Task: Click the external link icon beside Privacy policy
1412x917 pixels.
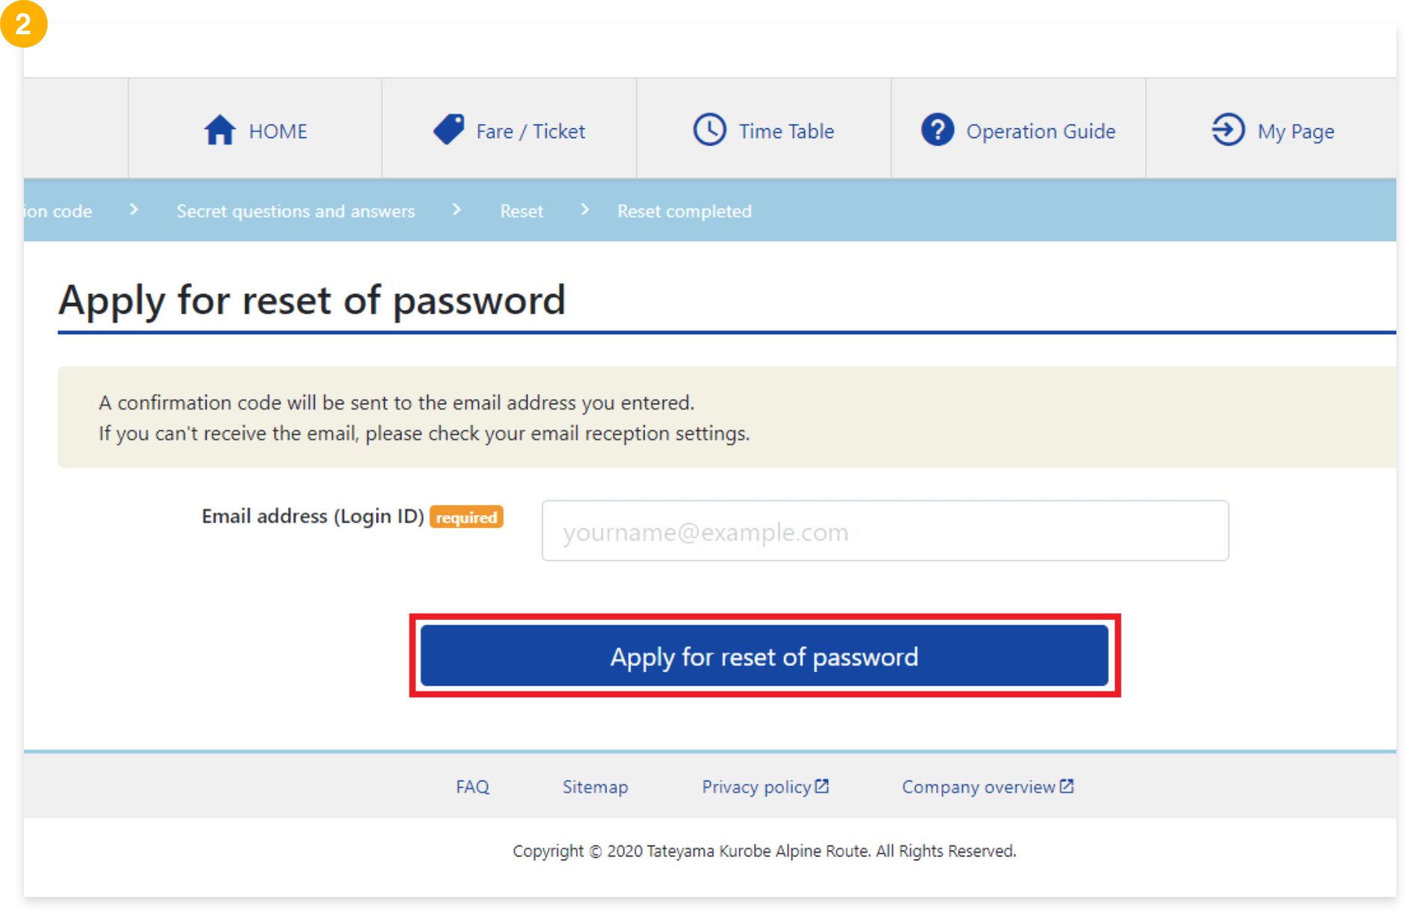Action: coord(822,786)
